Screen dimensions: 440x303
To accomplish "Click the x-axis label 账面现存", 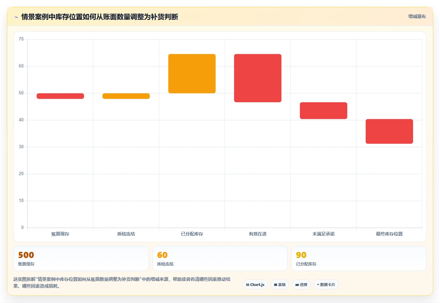I will point(60,234).
